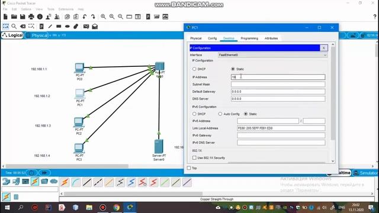
Task: Open Google Chrome from the taskbar
Action: tap(117, 208)
